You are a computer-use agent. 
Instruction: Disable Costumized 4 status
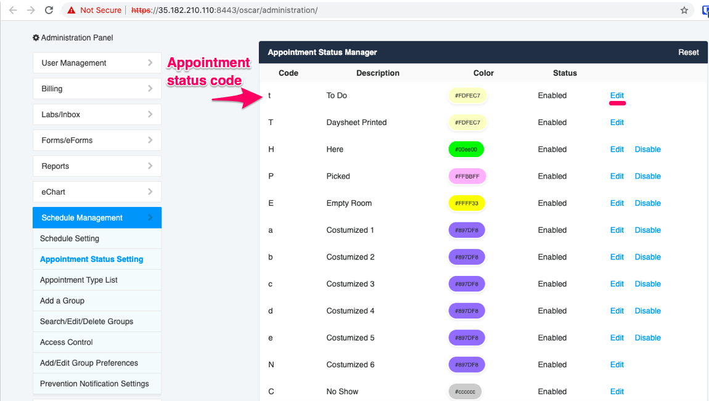click(x=647, y=310)
